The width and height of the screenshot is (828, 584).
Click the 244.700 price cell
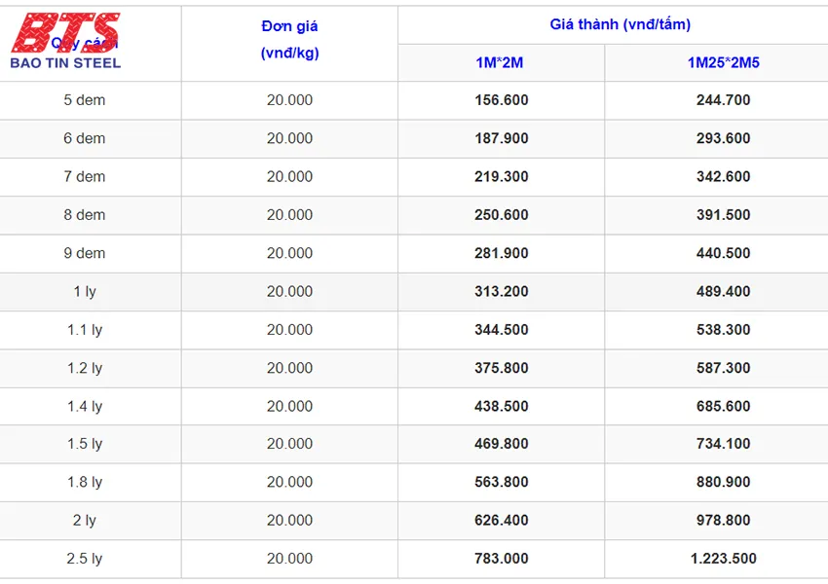pos(723,100)
